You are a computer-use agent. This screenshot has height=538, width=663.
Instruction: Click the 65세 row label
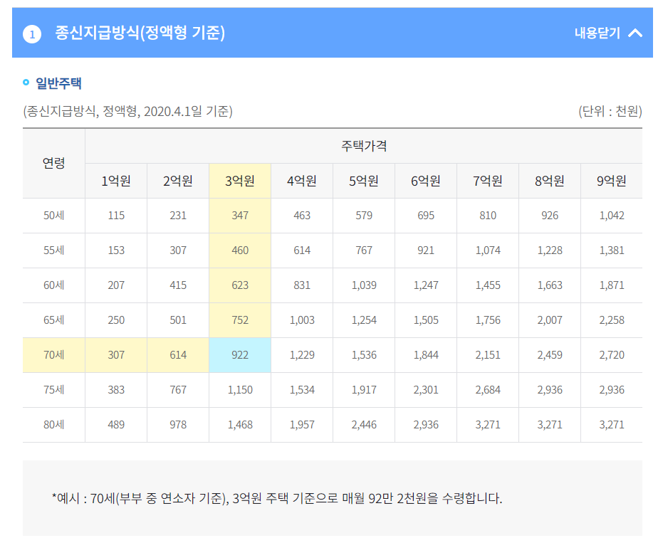(x=53, y=320)
